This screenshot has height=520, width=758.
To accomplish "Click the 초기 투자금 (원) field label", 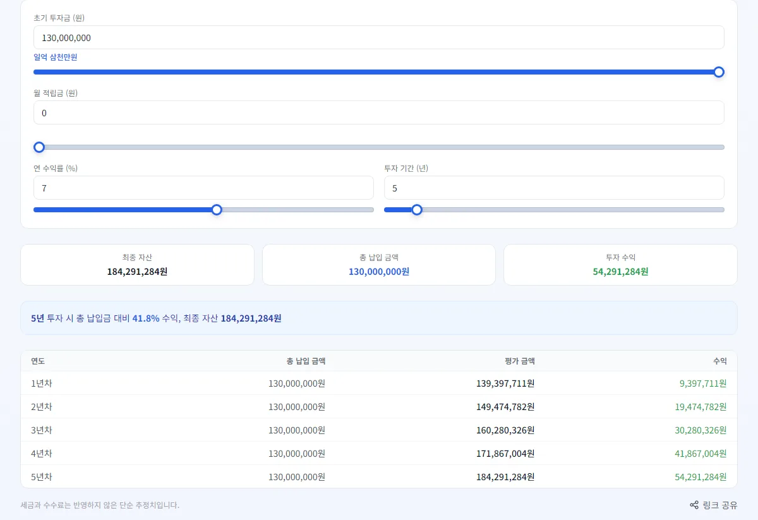I will pyautogui.click(x=59, y=18).
